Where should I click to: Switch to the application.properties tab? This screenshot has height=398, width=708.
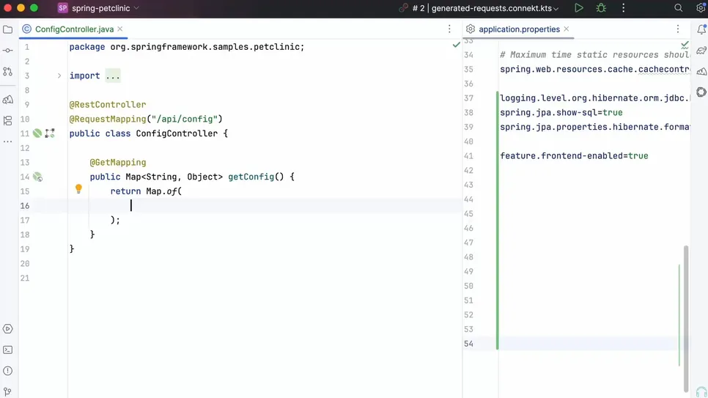tap(518, 29)
